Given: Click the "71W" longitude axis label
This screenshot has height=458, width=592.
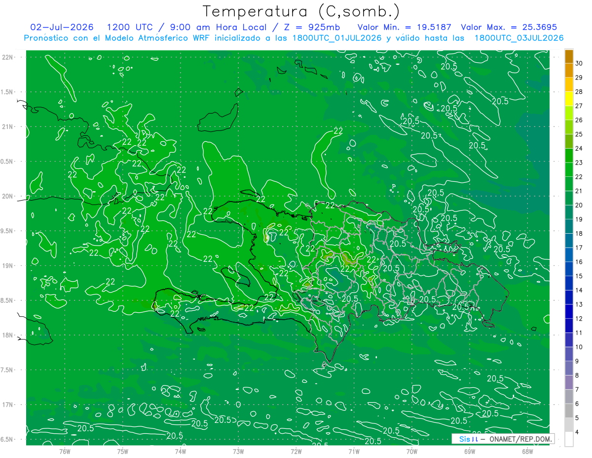Looking at the screenshot, I should coord(354,451).
